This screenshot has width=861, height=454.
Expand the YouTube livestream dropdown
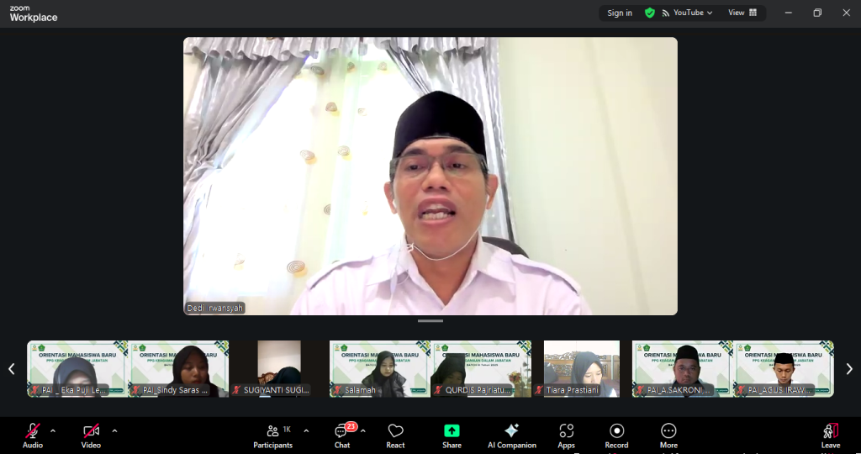coord(688,13)
